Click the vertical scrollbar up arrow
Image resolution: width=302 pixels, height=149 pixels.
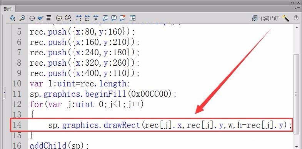[x=297, y=28]
